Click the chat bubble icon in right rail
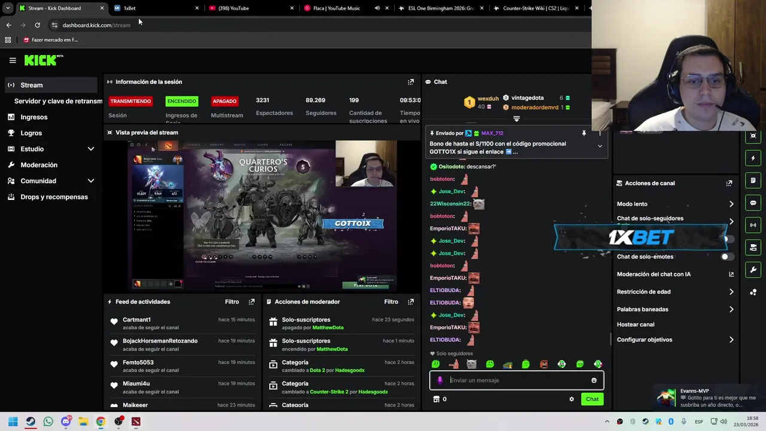 pos(753,203)
